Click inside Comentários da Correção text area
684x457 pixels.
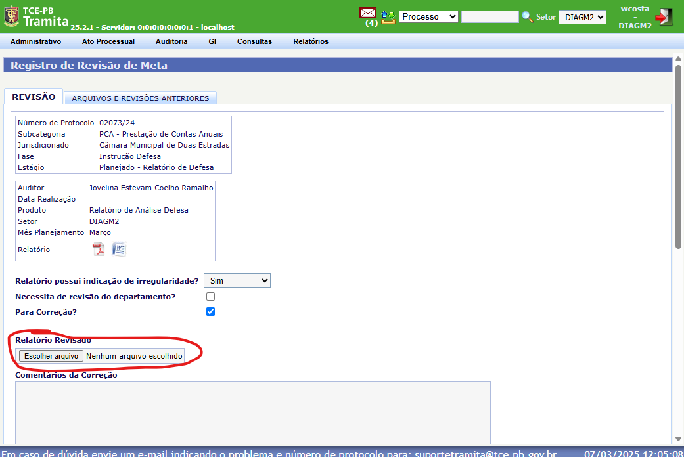[x=253, y=412]
